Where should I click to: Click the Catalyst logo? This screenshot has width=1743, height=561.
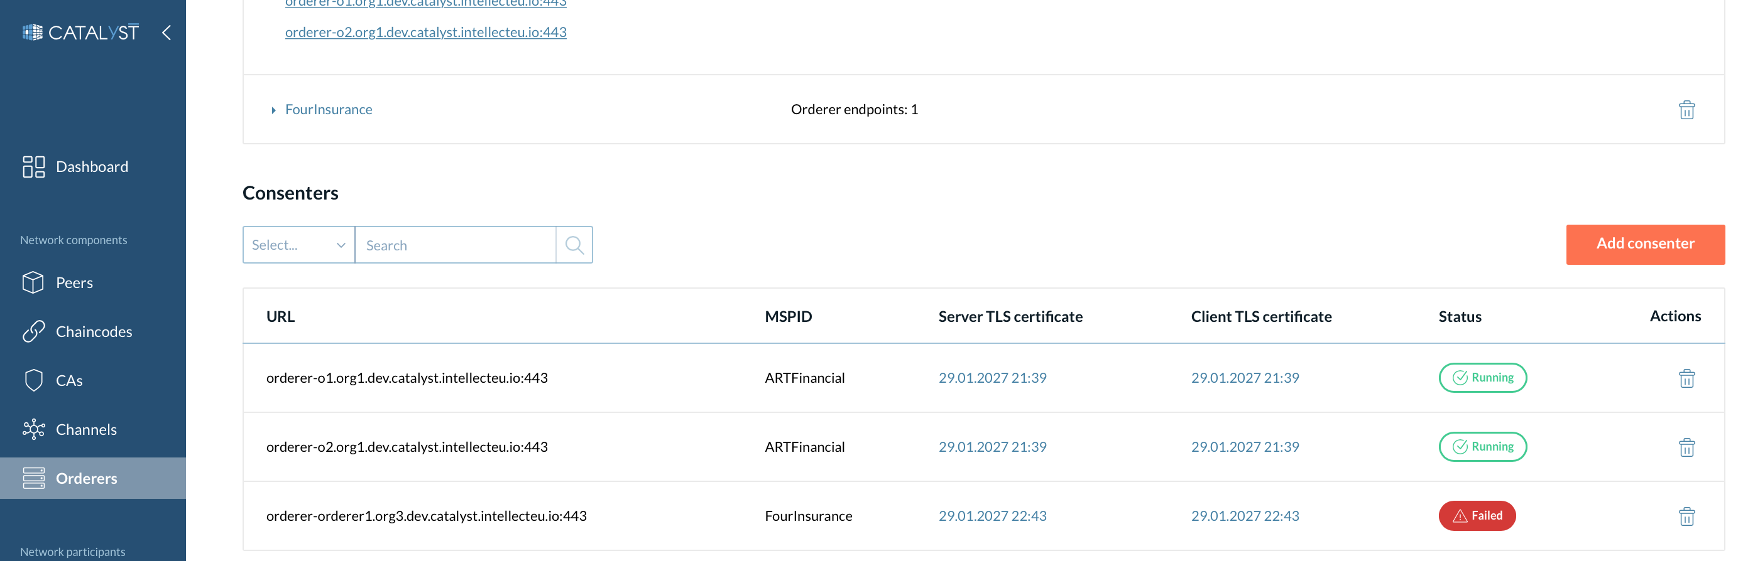pos(80,33)
